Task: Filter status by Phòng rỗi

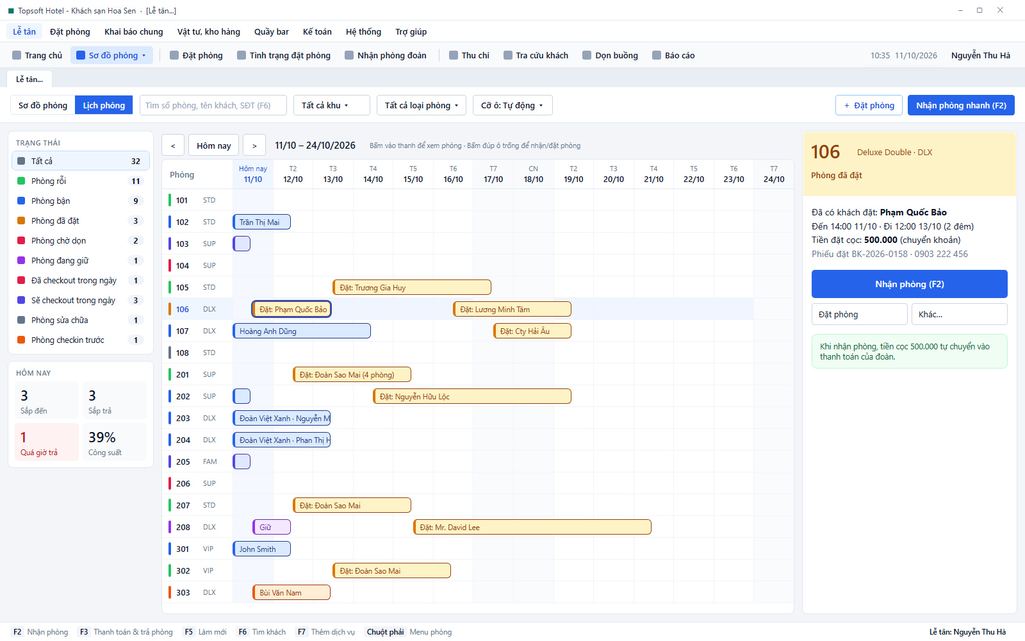Action: 81,181
